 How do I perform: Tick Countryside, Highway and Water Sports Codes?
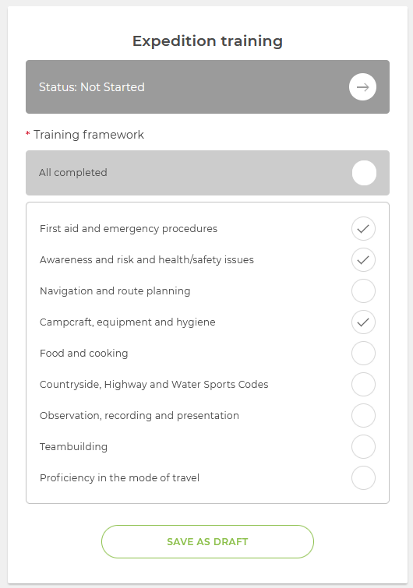tap(363, 385)
